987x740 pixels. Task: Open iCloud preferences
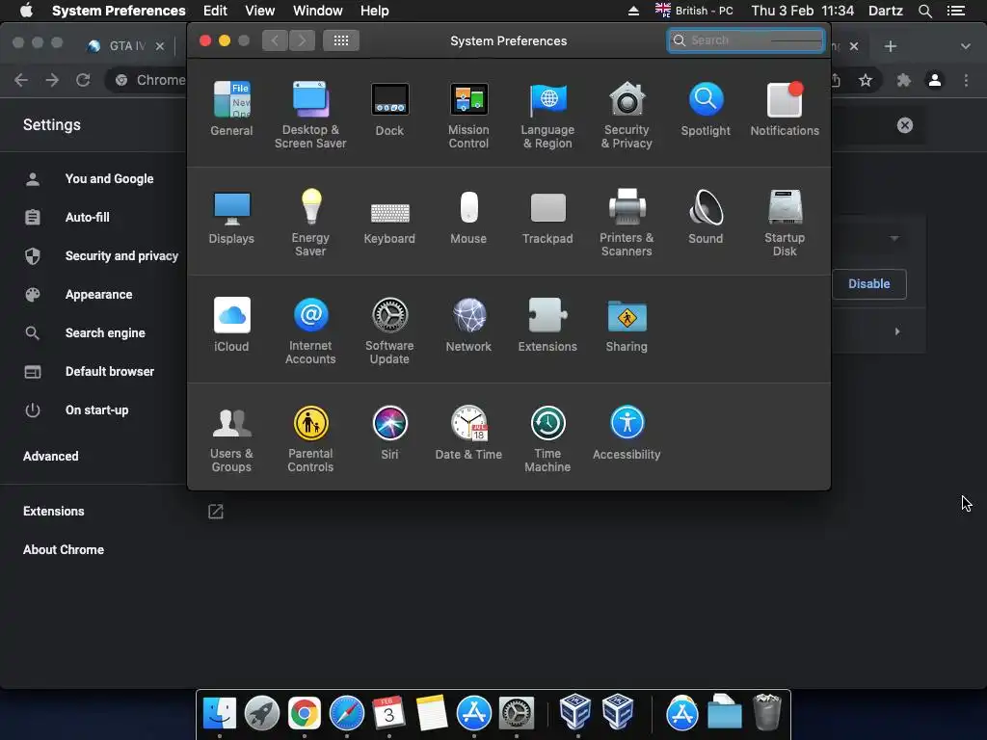[231, 325]
